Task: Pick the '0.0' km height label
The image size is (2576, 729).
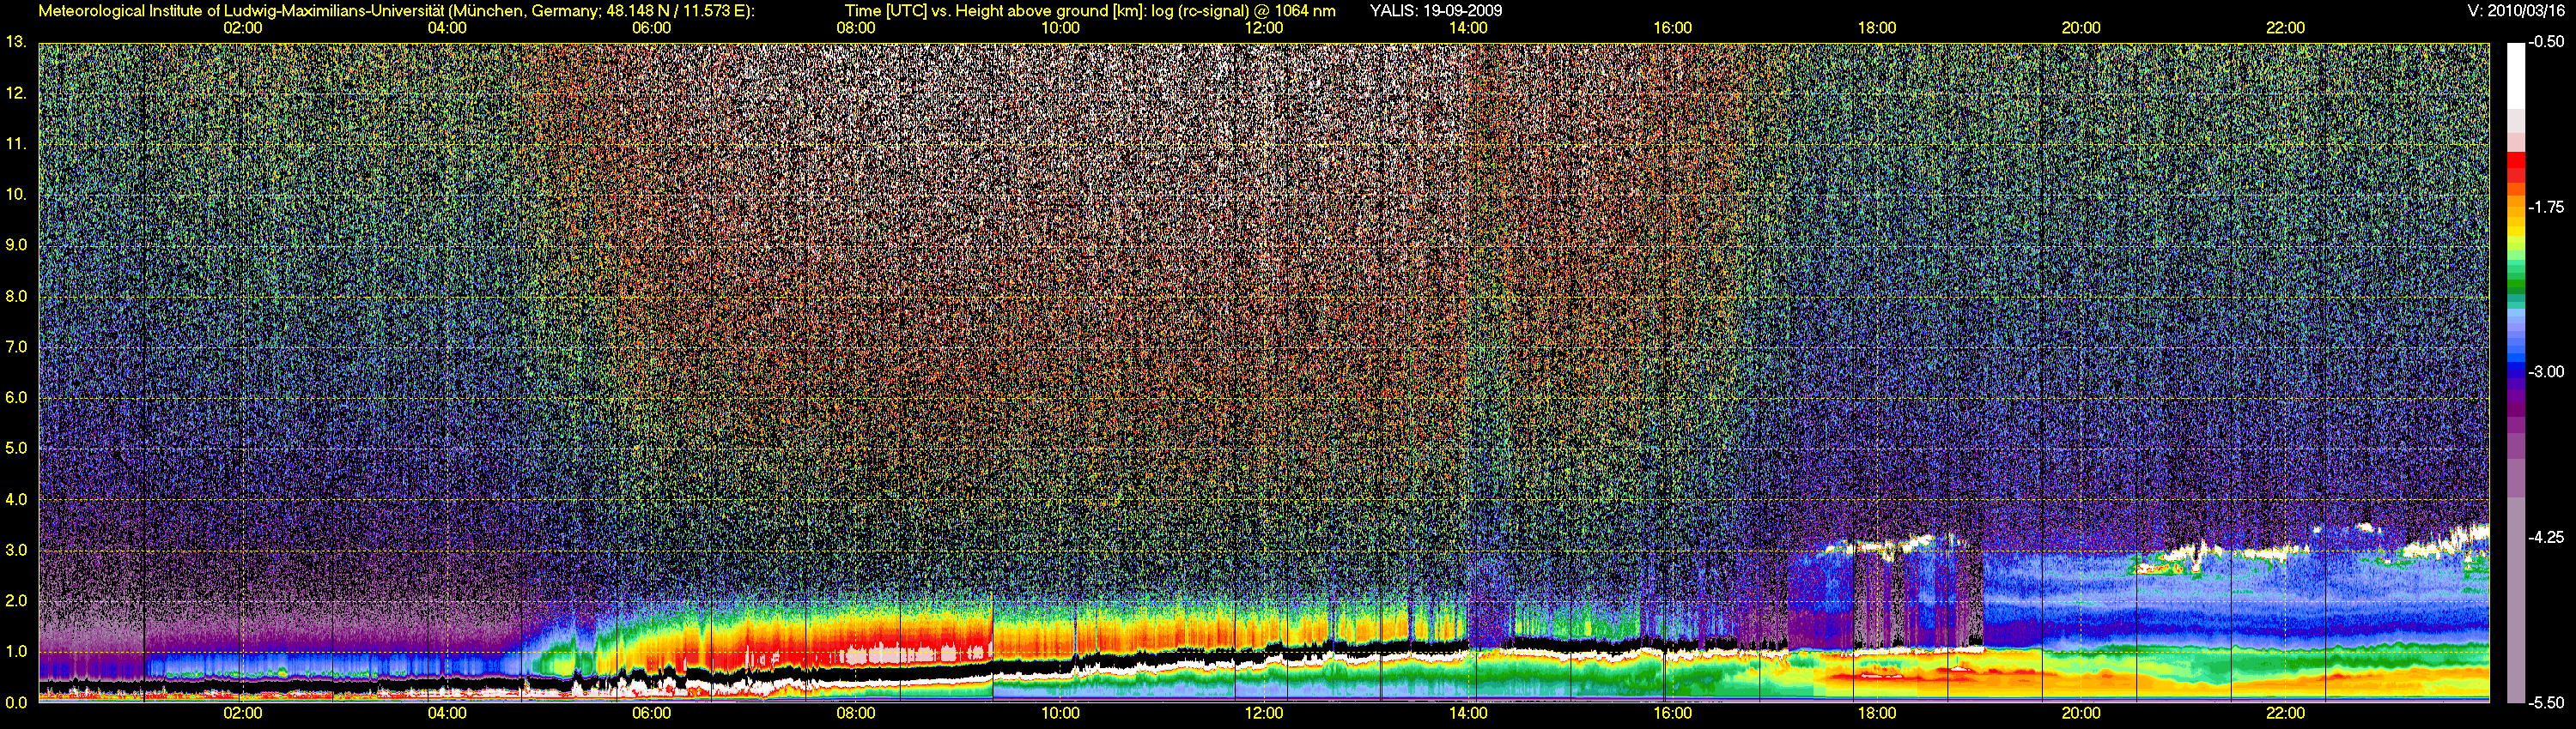Action: pos(15,702)
